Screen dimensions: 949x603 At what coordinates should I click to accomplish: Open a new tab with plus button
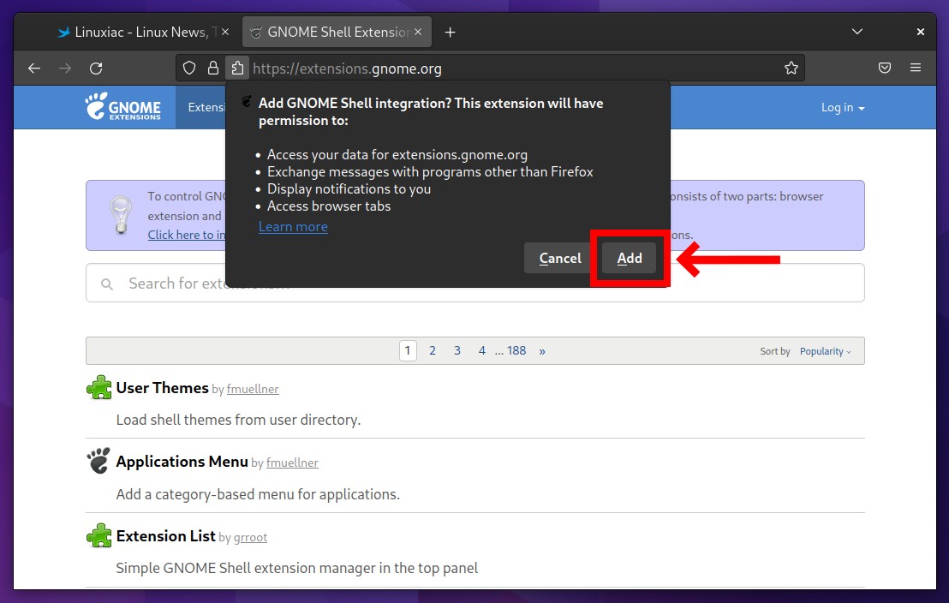pos(450,32)
